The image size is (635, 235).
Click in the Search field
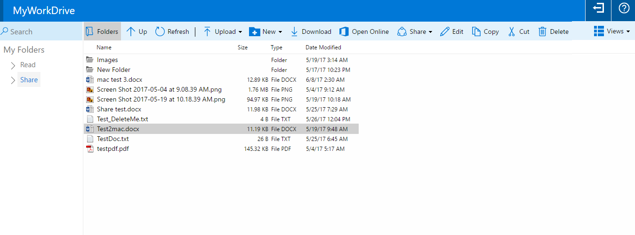(x=42, y=31)
